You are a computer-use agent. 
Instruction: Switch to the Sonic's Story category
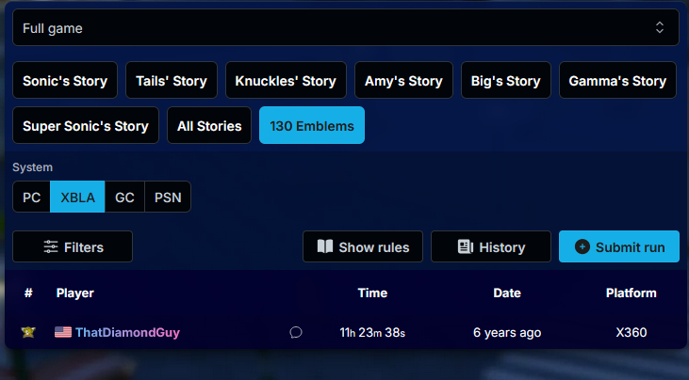tap(65, 81)
